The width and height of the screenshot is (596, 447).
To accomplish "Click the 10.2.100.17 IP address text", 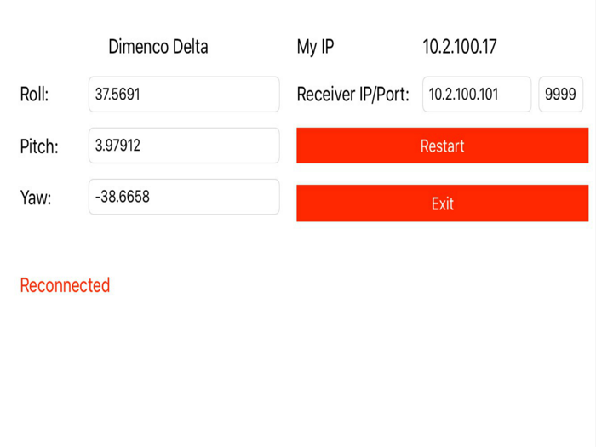I will point(459,47).
